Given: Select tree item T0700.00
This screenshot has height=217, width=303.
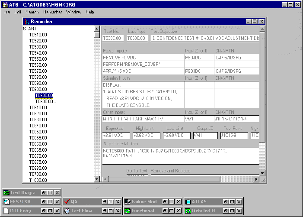Looking at the screenshot, I should click(38, 174).
